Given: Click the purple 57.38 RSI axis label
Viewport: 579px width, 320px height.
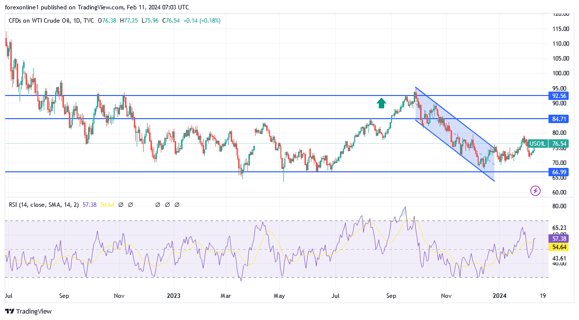Looking at the screenshot, I should point(559,238).
